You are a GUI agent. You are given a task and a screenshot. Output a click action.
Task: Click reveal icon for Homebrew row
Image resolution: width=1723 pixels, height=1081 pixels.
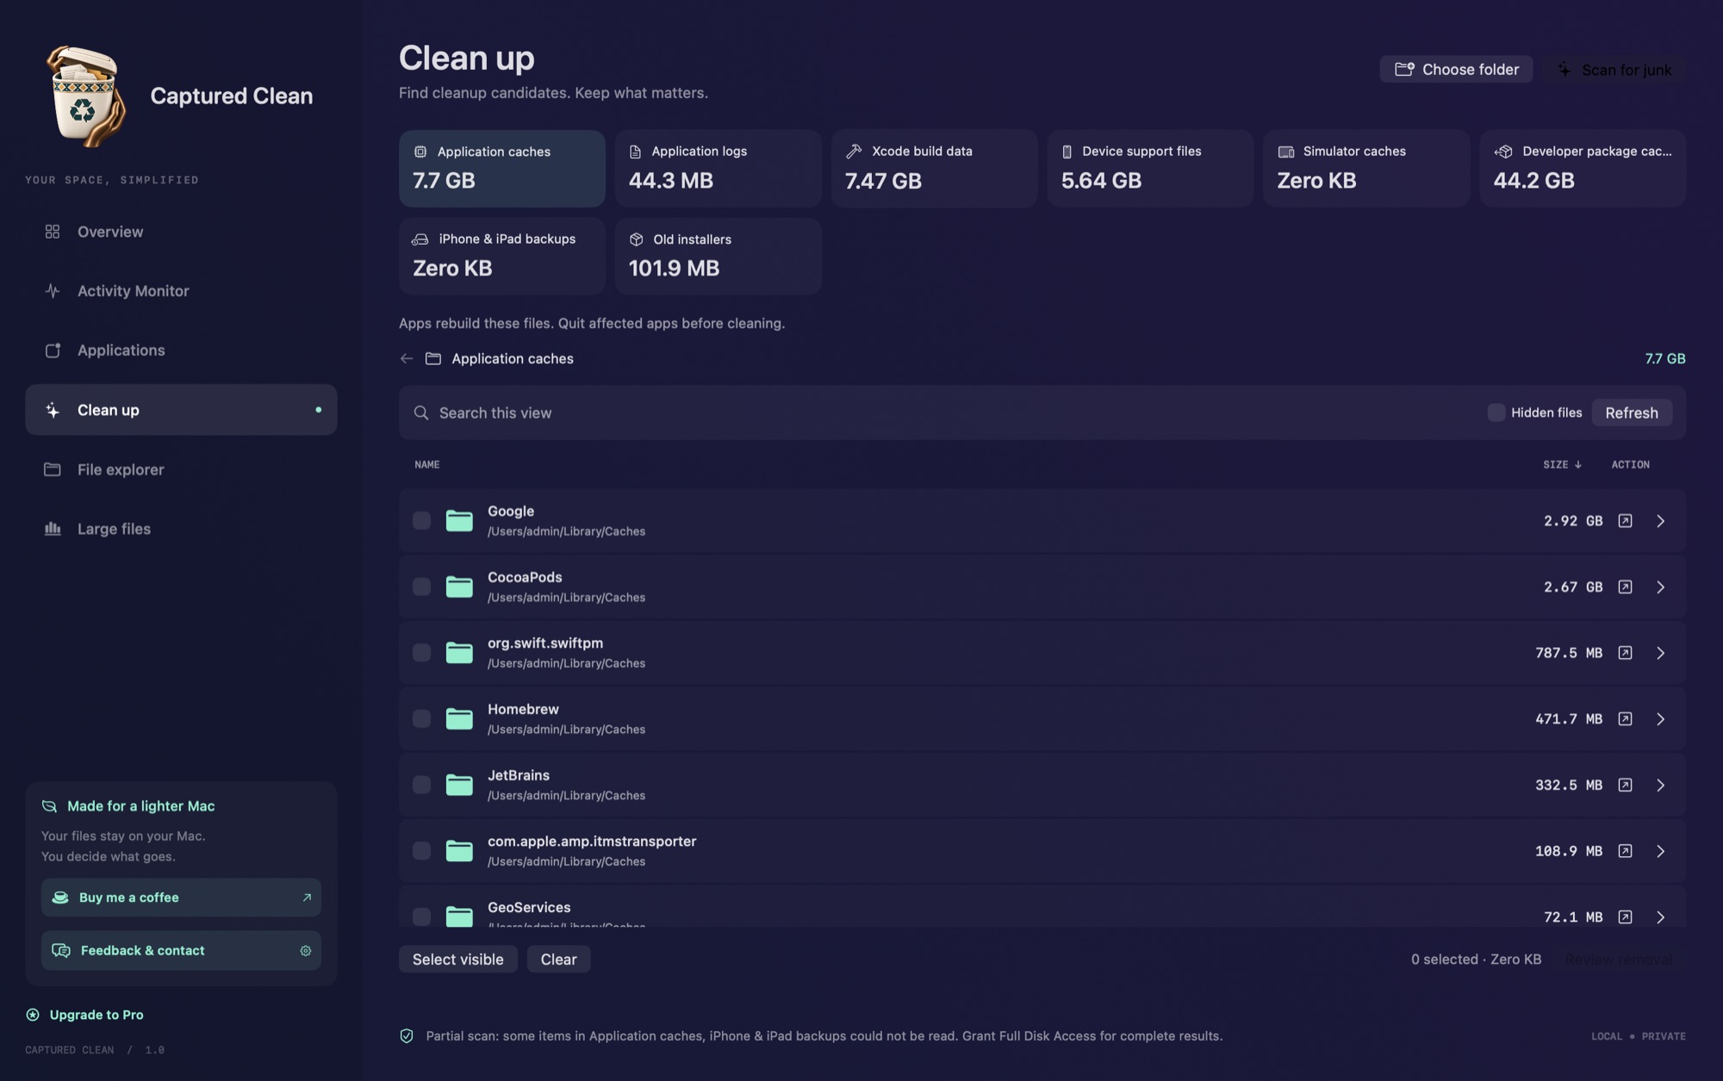tap(1625, 719)
